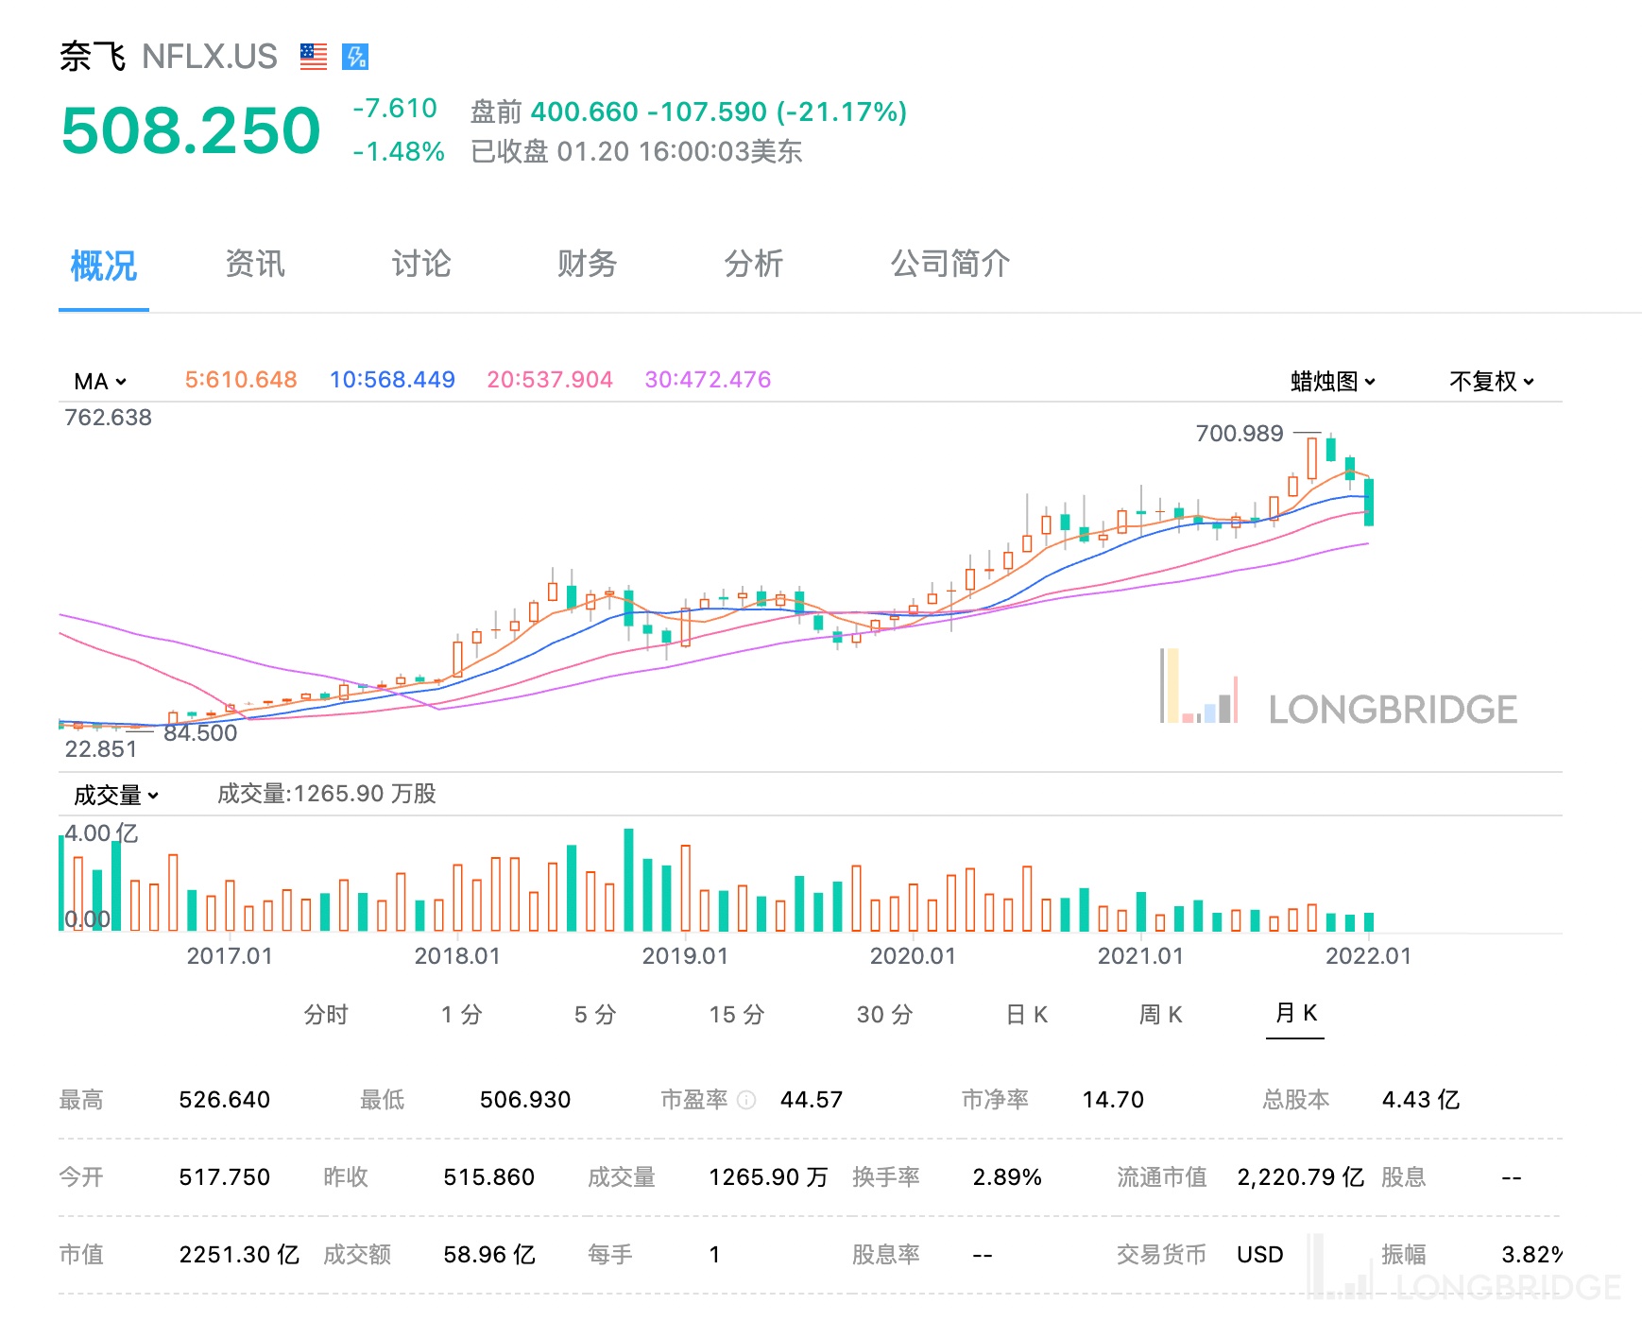Open the 成交量 indicator dropdown
1642x1321 pixels.
[x=116, y=795]
